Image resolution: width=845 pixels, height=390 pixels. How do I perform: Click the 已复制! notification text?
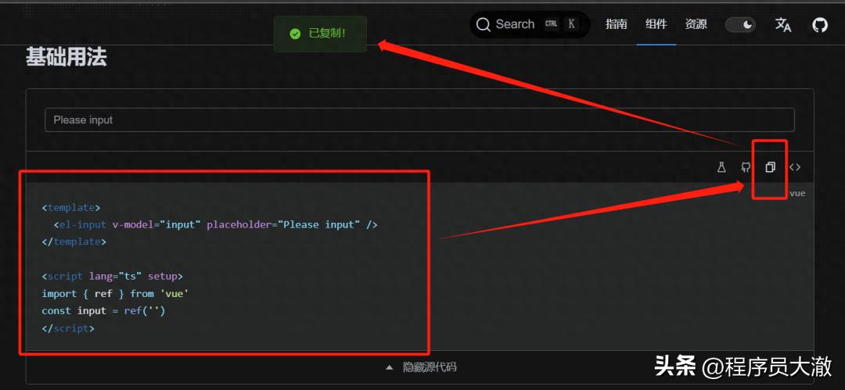(x=326, y=34)
